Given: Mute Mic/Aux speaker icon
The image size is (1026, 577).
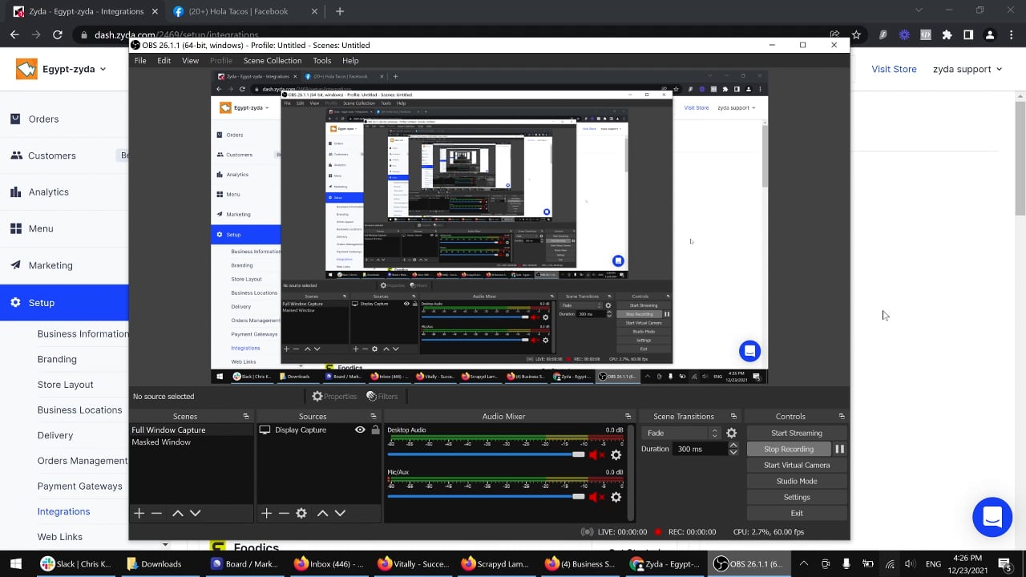Looking at the screenshot, I should tap(596, 498).
